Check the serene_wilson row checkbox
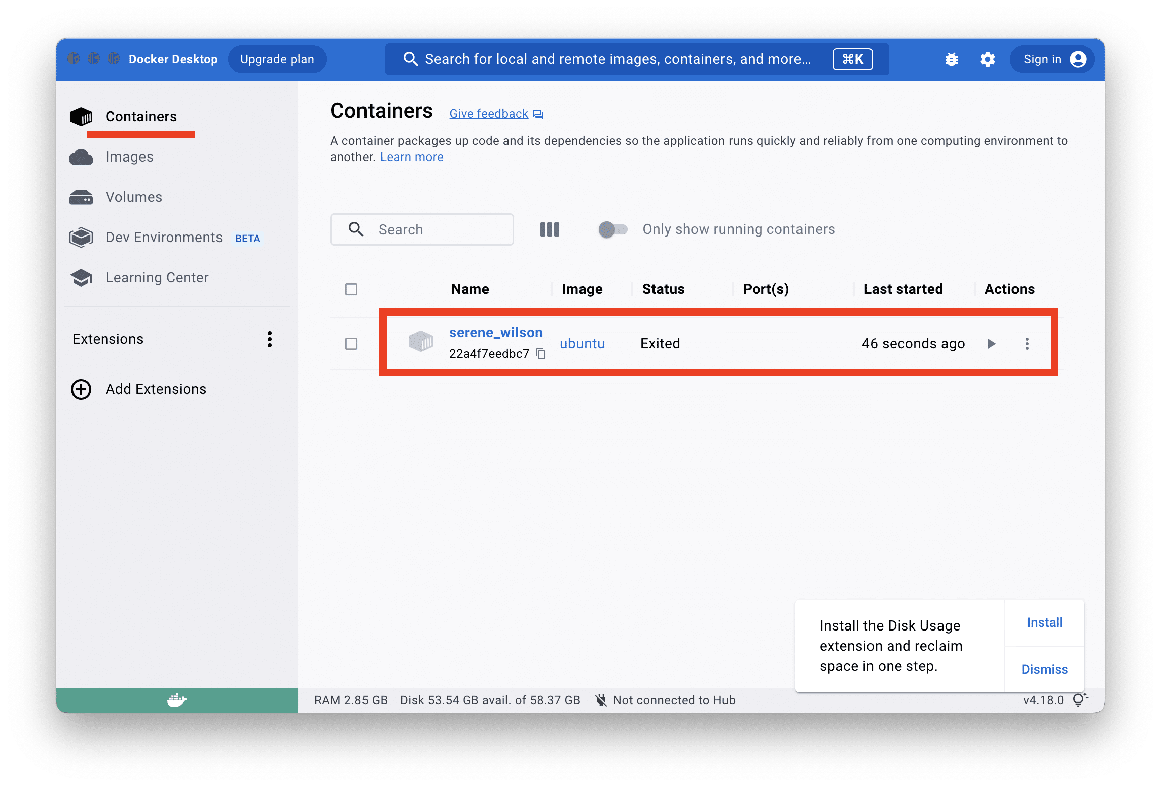This screenshot has width=1161, height=787. [x=351, y=344]
